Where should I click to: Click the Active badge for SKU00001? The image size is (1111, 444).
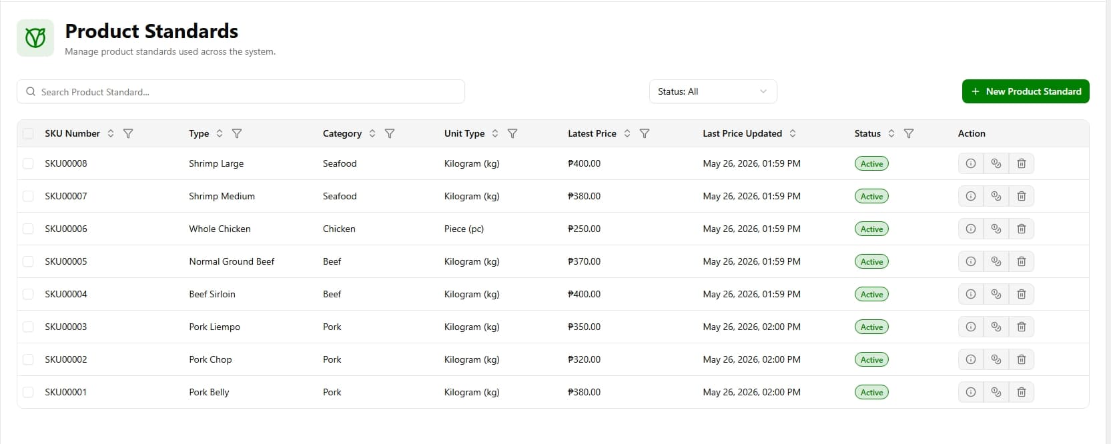coord(871,392)
